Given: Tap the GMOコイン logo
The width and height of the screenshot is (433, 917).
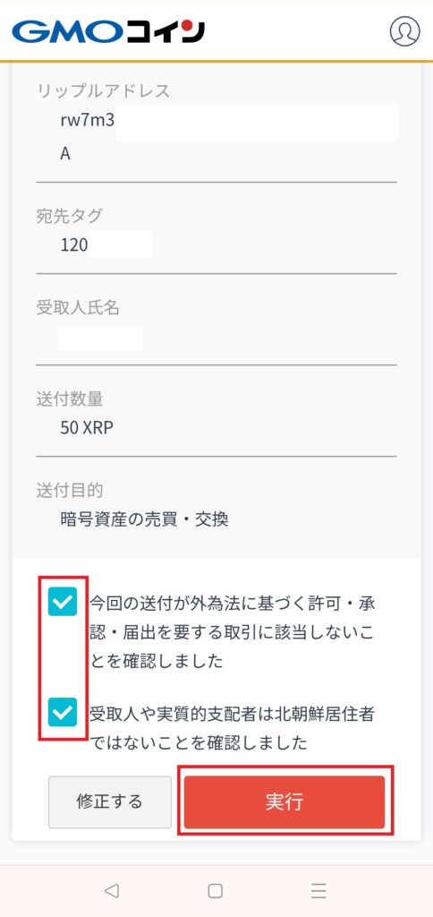Looking at the screenshot, I should pyautogui.click(x=108, y=31).
